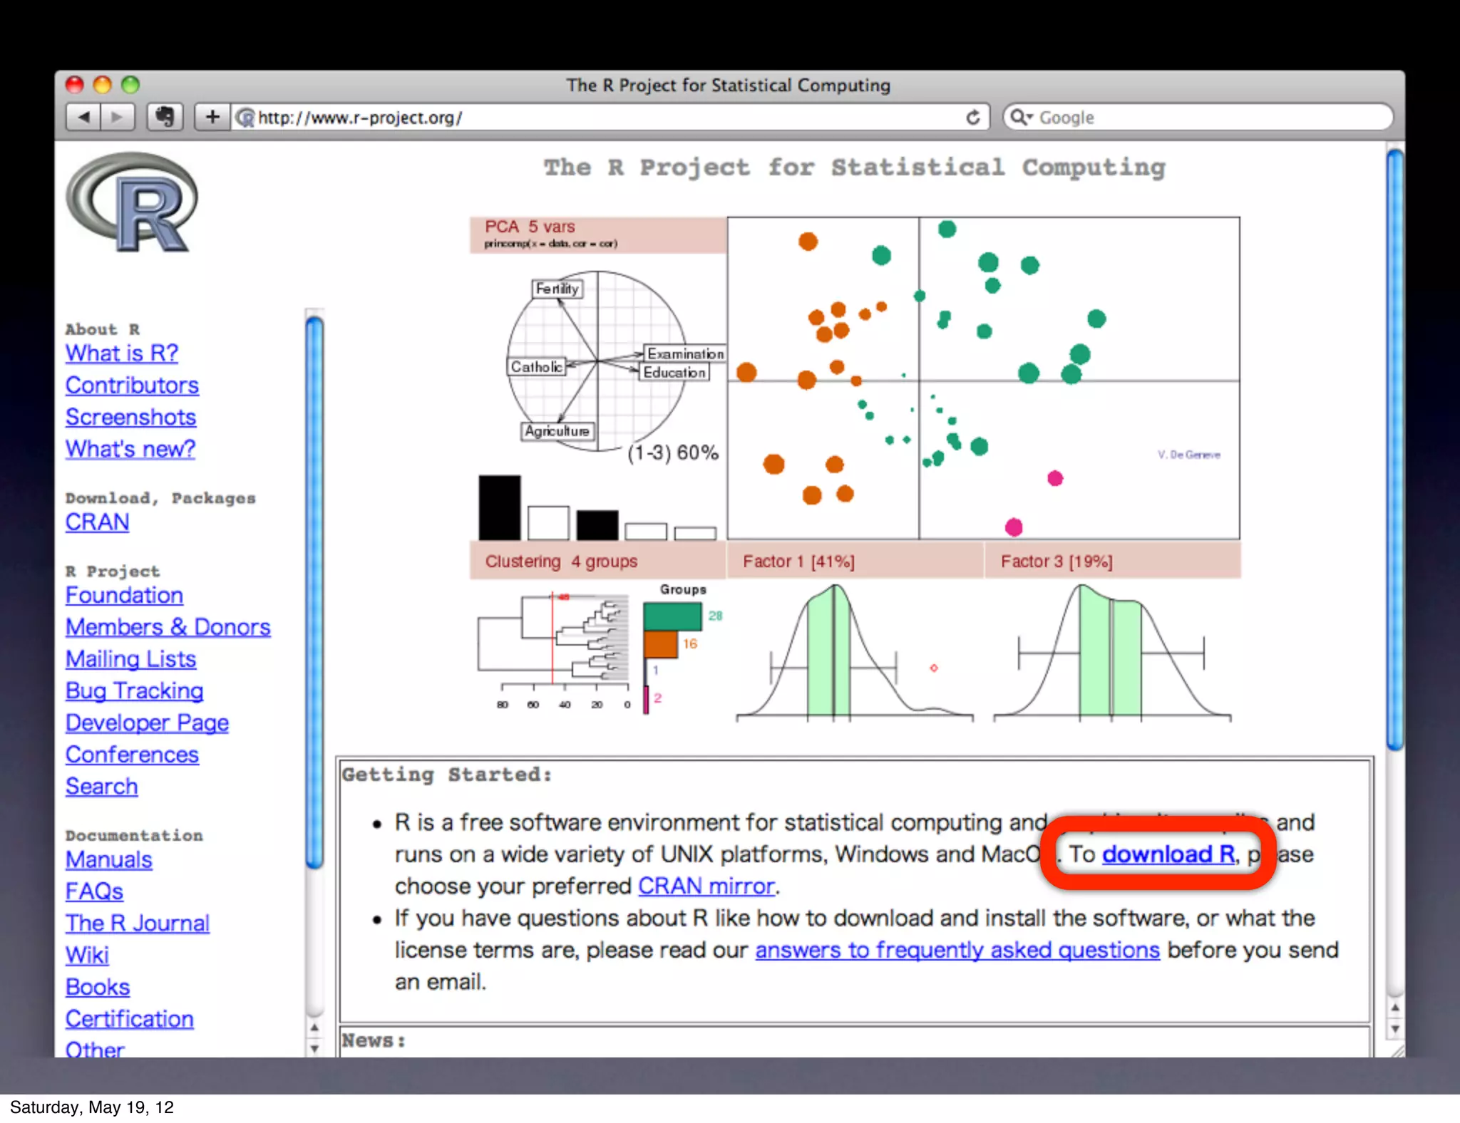Click the main page scroll up arrow
This screenshot has height=1123, width=1460.
click(1394, 1008)
